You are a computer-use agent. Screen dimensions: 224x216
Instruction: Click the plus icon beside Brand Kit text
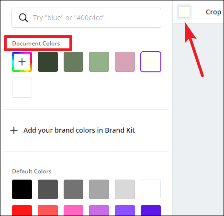(14, 130)
